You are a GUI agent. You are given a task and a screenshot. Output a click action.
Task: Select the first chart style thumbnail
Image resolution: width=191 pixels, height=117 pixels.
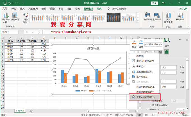point(37,17)
